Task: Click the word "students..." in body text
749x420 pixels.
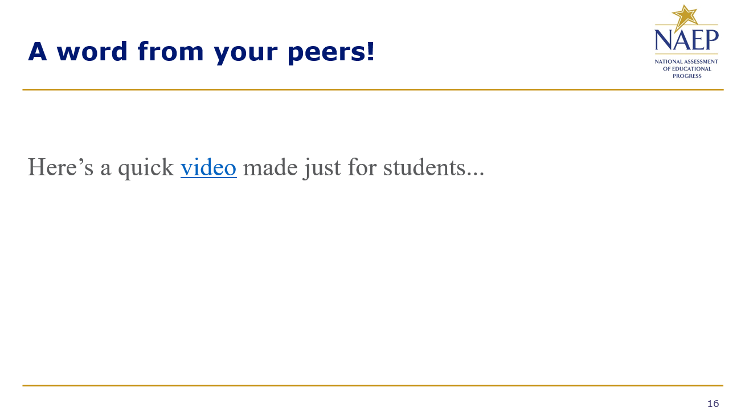Action: [433, 168]
